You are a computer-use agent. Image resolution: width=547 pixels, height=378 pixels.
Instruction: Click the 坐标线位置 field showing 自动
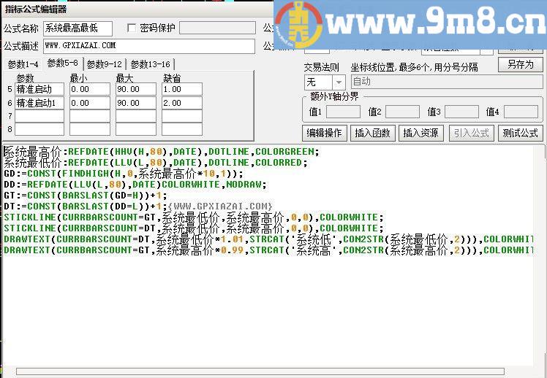(x=447, y=82)
